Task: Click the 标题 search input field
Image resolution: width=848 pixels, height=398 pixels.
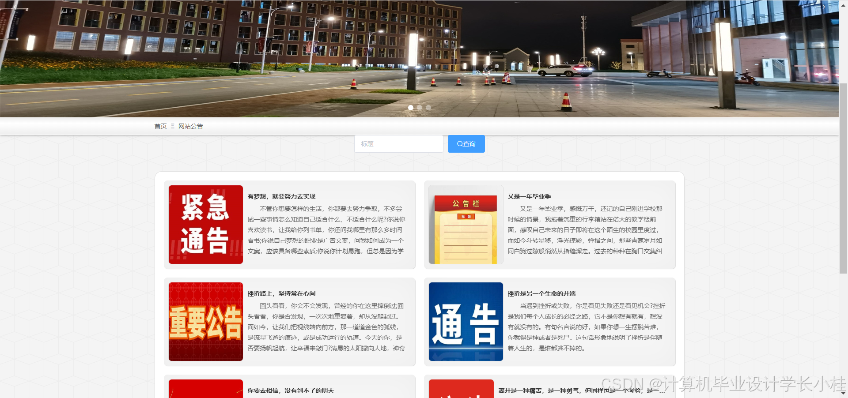Action: click(398, 143)
